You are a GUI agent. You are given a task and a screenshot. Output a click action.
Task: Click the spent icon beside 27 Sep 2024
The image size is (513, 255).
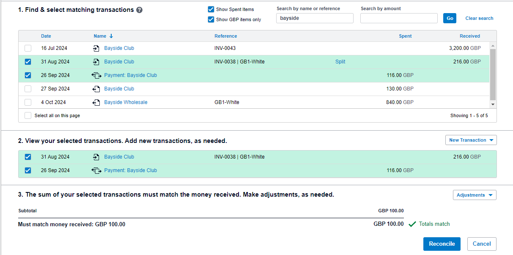(96, 89)
